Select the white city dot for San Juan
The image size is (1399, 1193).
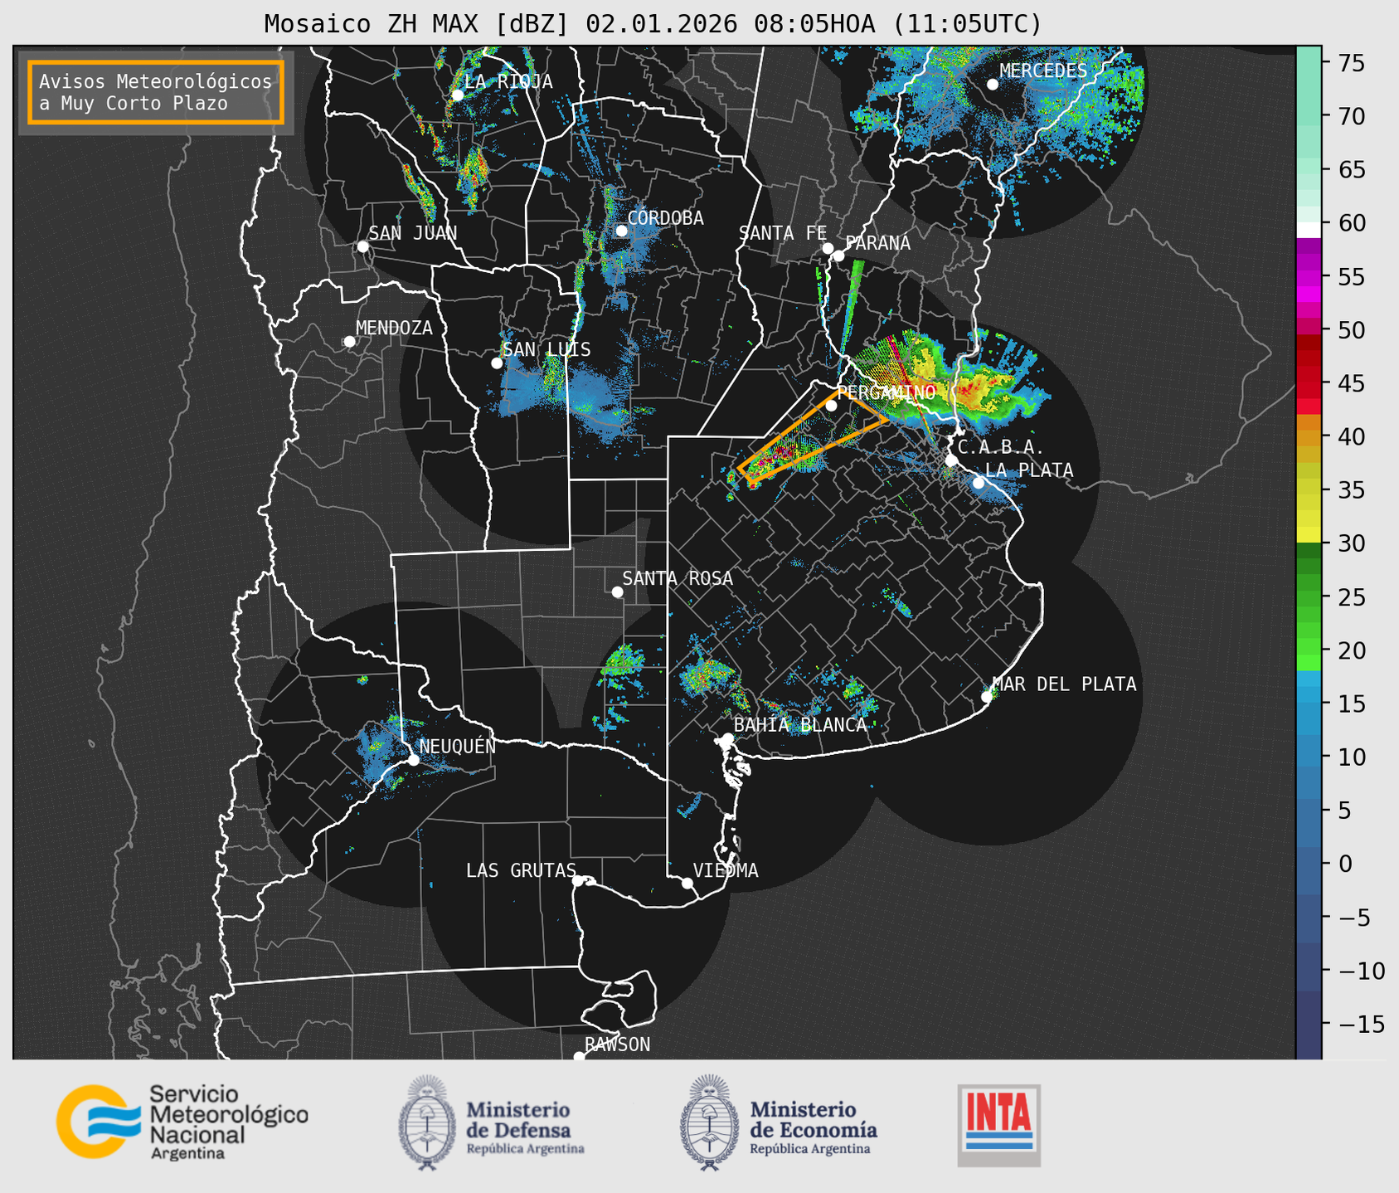[x=362, y=246]
